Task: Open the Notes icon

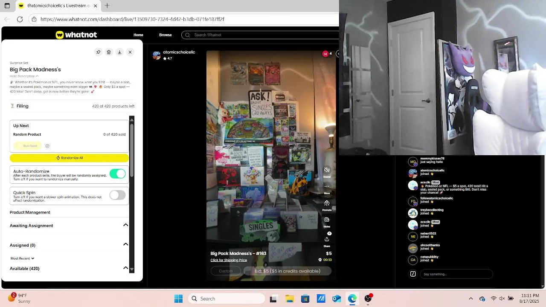Action: click(327, 220)
